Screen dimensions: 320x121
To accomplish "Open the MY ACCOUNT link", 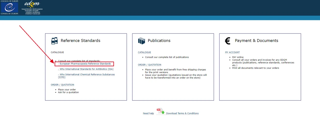I will click(232, 52).
